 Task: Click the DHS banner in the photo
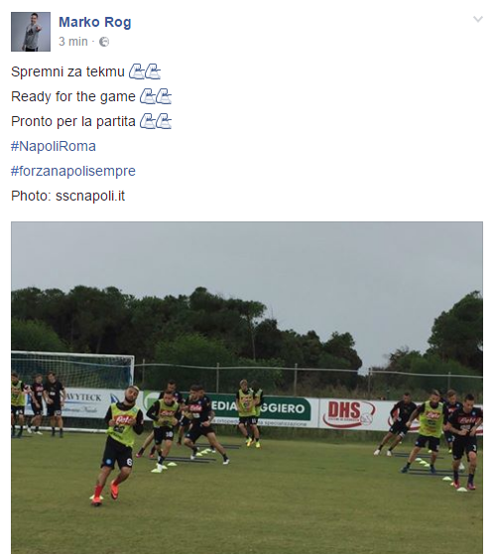click(x=349, y=413)
